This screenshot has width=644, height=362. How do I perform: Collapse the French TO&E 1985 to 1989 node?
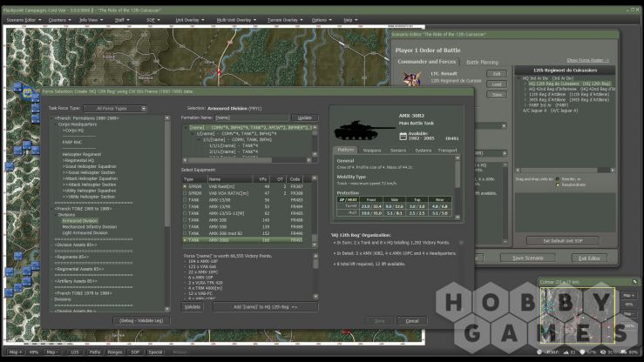click(52, 209)
